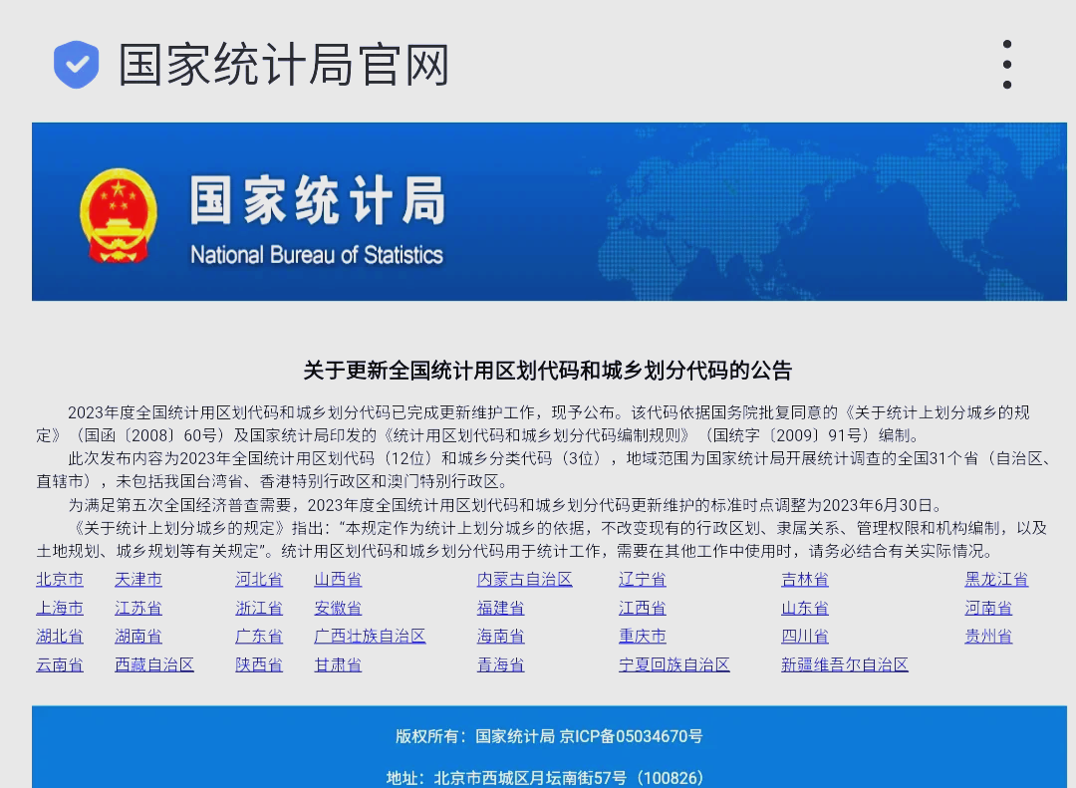1076x788 pixels.
Task: Select the 浙江省 link
Action: (x=259, y=608)
